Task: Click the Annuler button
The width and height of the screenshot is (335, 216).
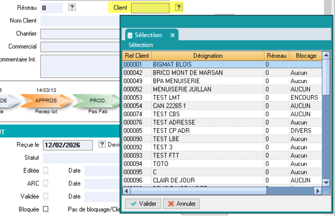Action: click(x=181, y=204)
